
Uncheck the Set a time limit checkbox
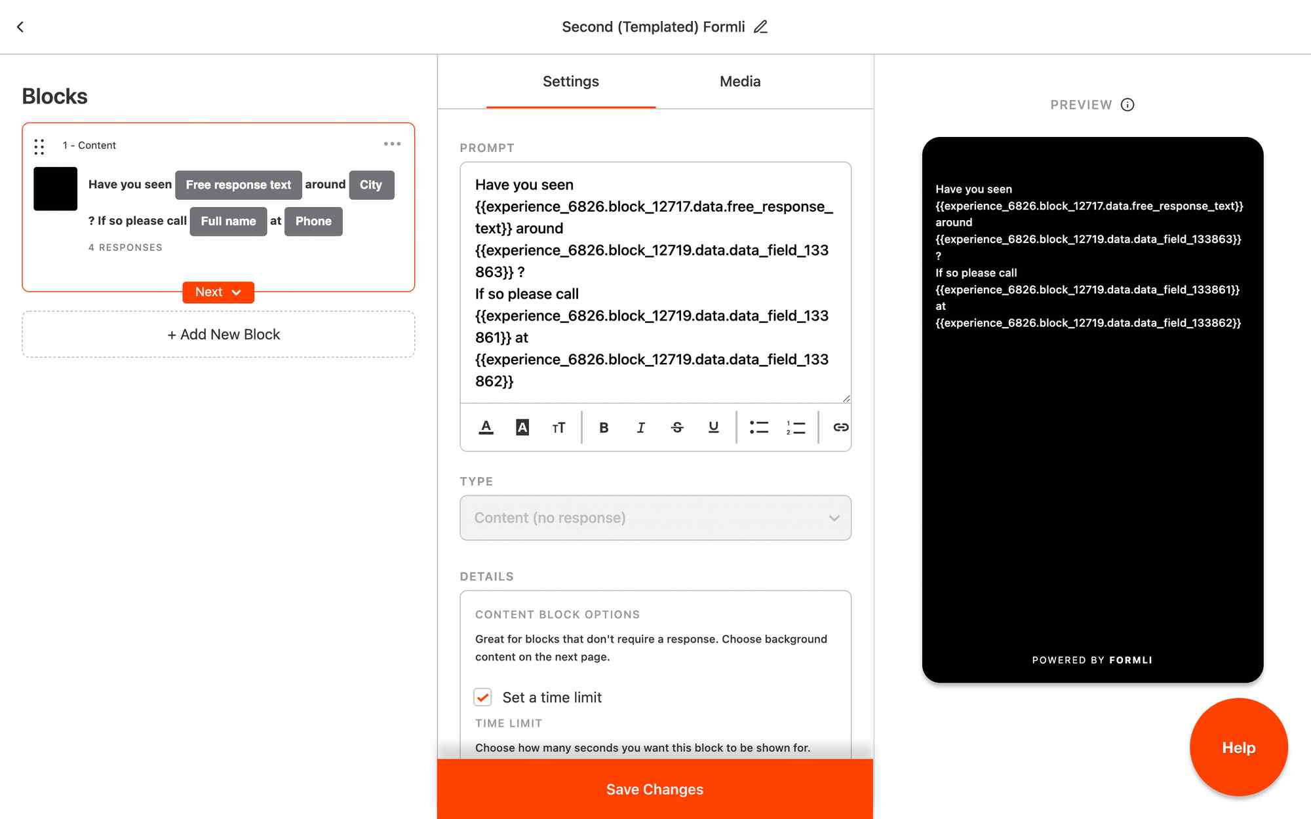click(483, 697)
